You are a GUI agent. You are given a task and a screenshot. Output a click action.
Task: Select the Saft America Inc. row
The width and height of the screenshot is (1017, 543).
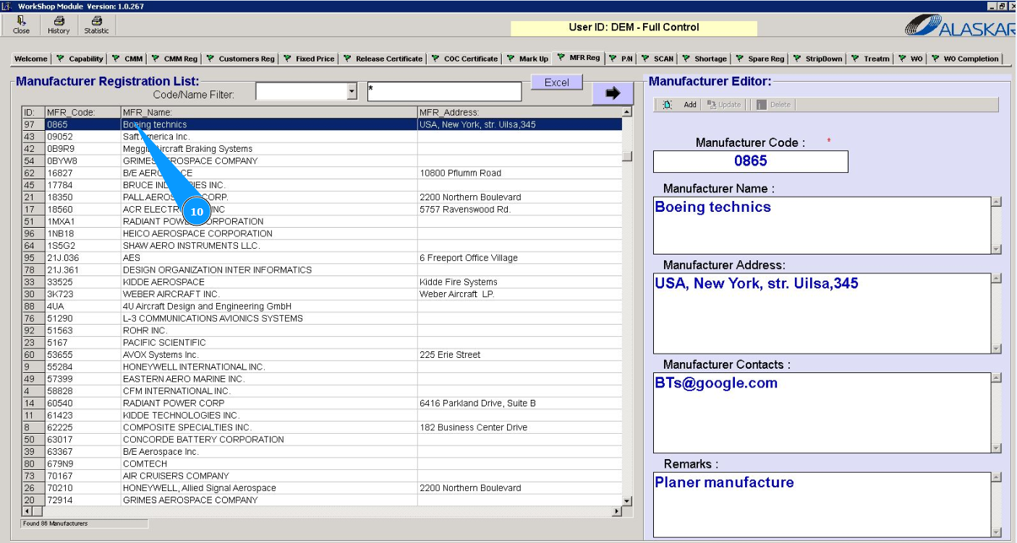tap(322, 137)
